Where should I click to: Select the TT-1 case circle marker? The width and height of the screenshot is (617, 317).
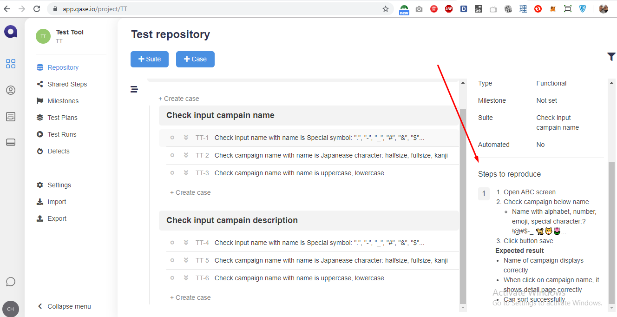pos(172,138)
